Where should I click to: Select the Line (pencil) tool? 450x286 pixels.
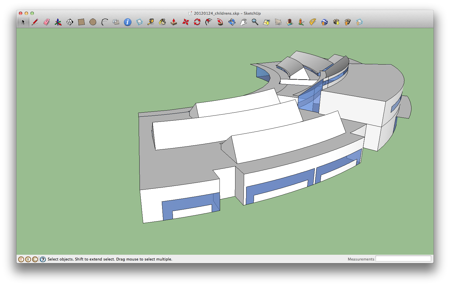tap(35, 22)
